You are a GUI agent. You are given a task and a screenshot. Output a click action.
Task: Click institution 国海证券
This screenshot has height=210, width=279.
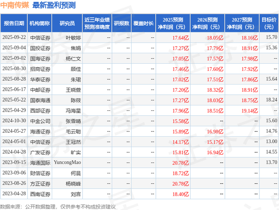40,59
